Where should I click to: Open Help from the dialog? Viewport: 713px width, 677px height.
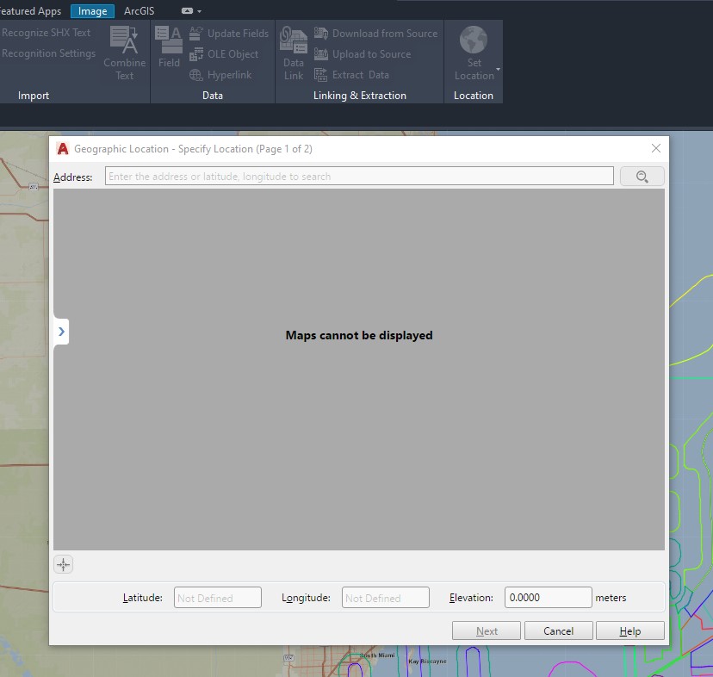click(629, 630)
